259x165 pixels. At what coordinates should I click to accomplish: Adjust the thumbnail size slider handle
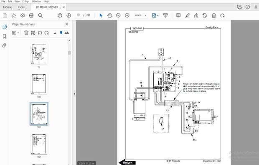tap(61, 33)
